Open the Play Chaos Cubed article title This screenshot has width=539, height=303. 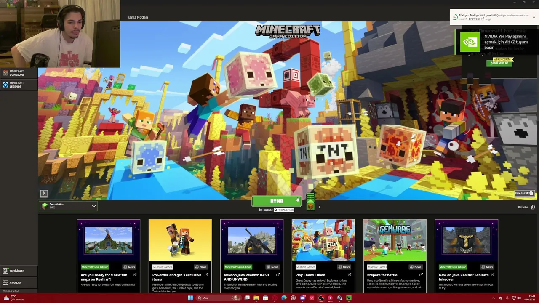(310, 275)
